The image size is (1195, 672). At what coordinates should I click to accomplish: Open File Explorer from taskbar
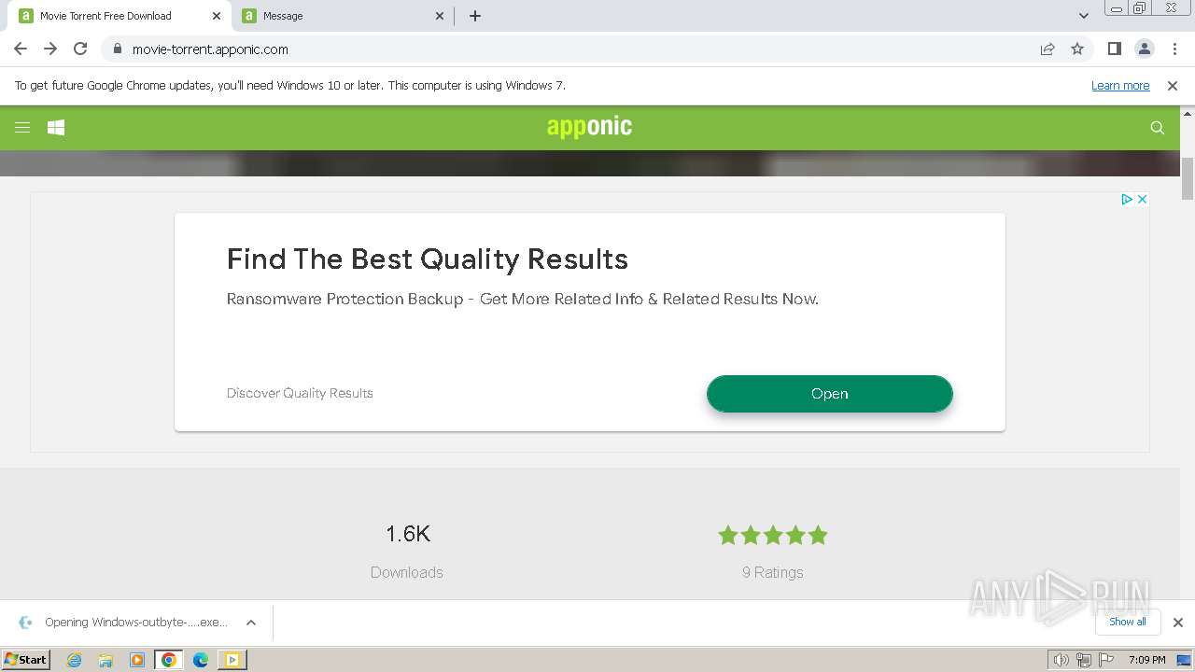tap(105, 660)
